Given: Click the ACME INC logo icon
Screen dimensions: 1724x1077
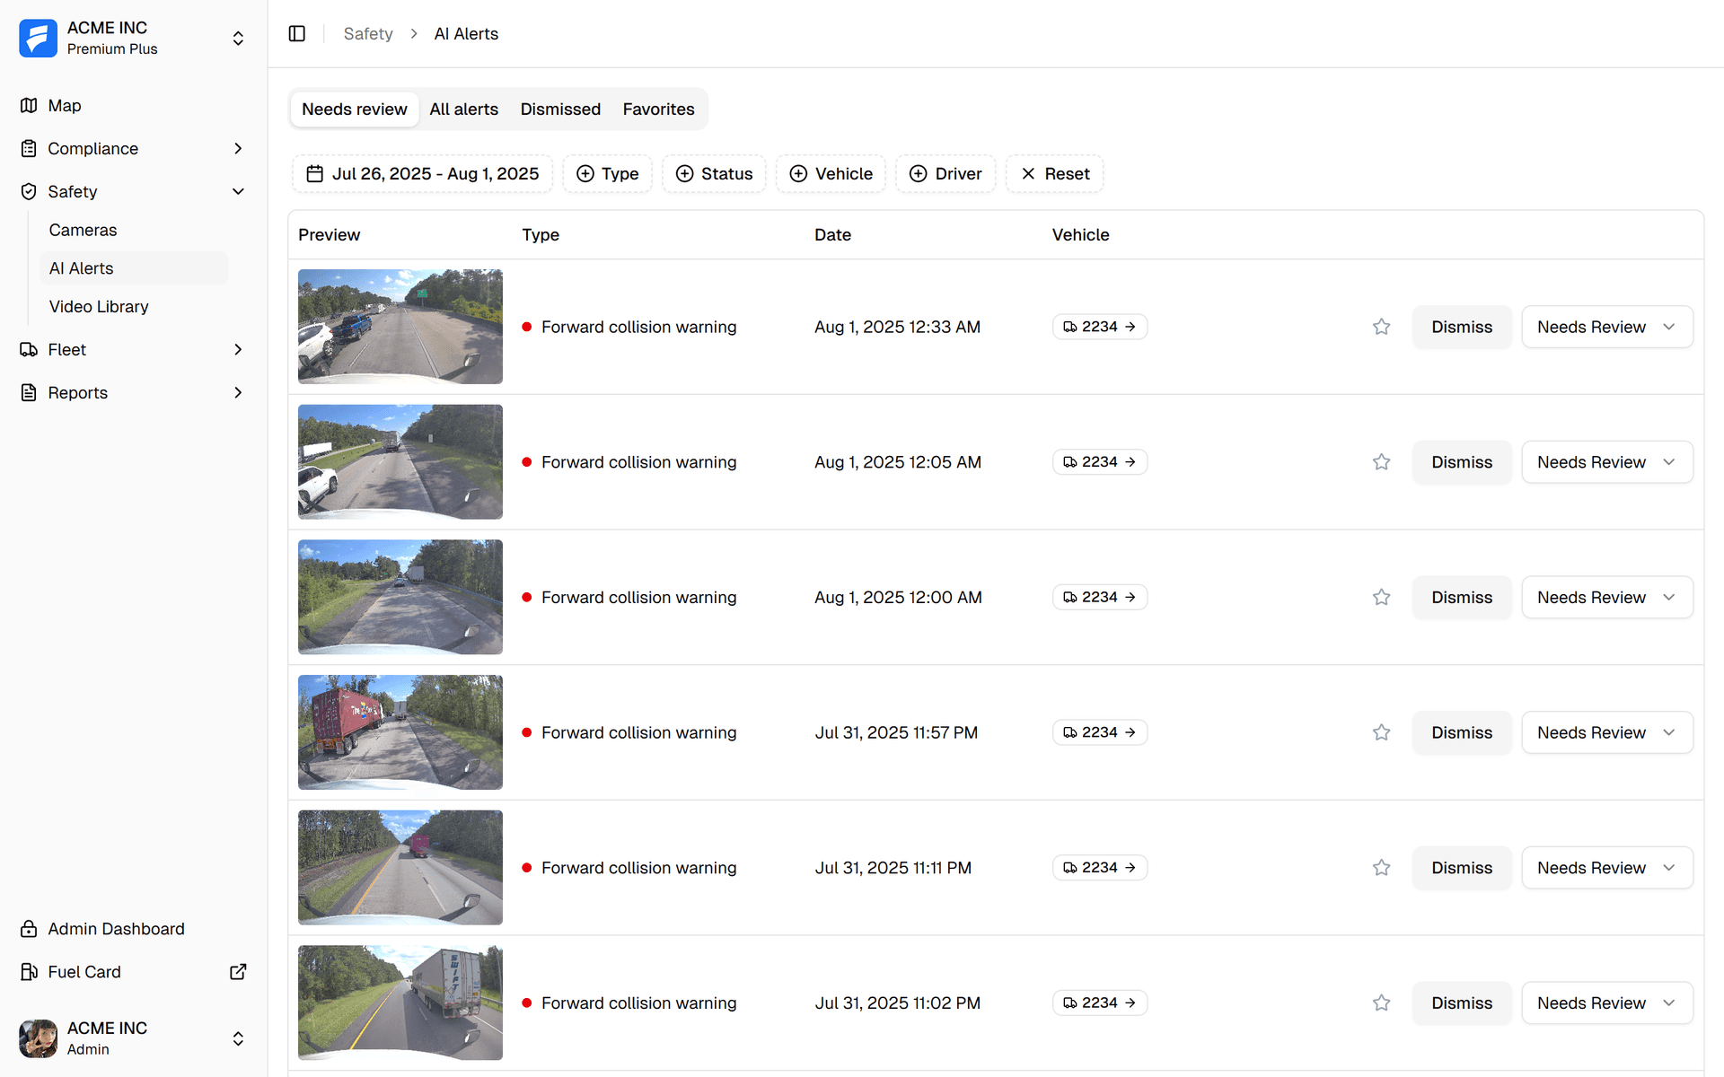Looking at the screenshot, I should click(39, 38).
